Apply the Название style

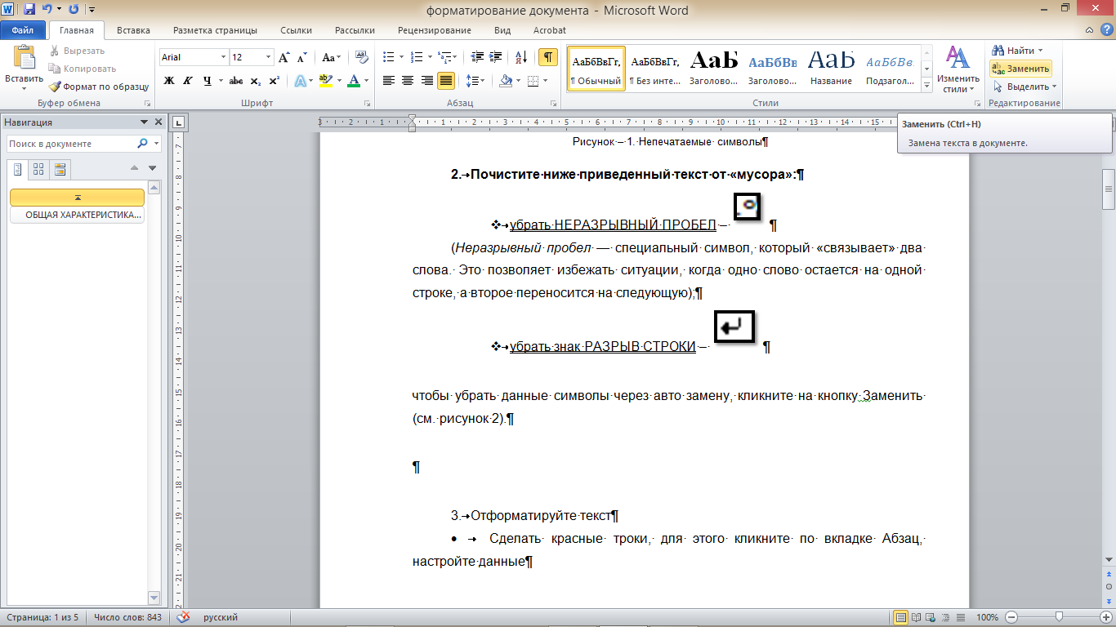[x=831, y=69]
